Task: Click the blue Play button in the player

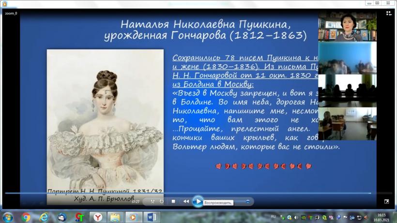Action: pyautogui.click(x=198, y=202)
